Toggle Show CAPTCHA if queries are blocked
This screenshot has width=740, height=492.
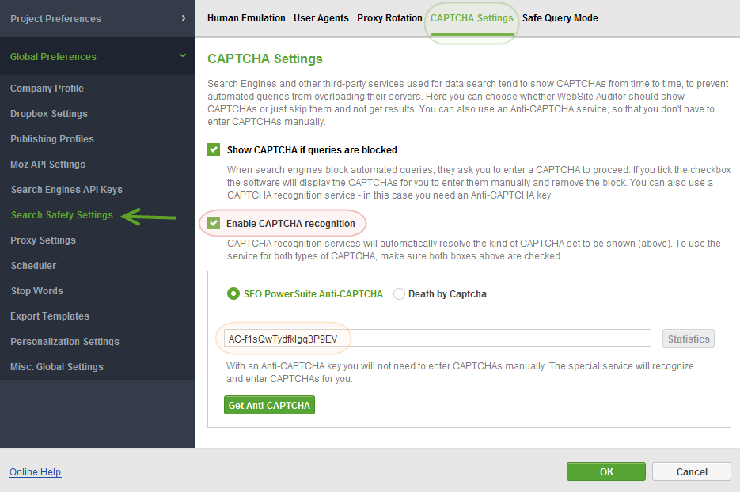coord(214,150)
